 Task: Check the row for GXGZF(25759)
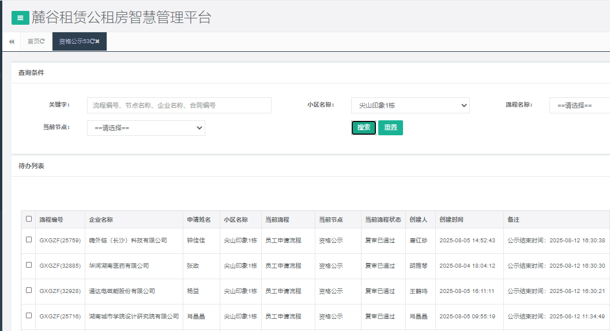click(29, 239)
